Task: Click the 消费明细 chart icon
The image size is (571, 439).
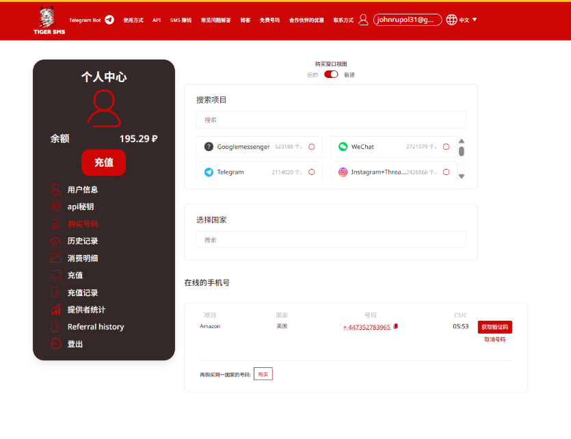Action: [55, 258]
